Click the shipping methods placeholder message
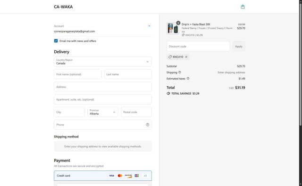The width and height of the screenshot is (302, 186). 103,146
